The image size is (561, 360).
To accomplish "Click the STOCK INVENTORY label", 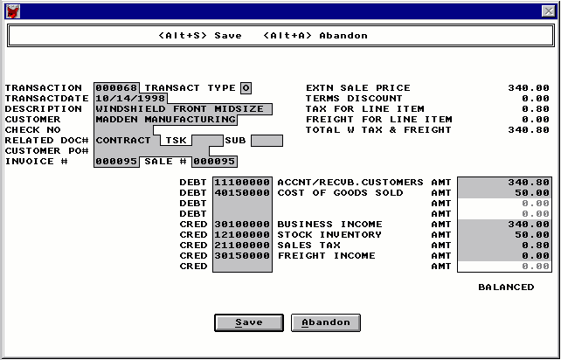I will point(329,235).
